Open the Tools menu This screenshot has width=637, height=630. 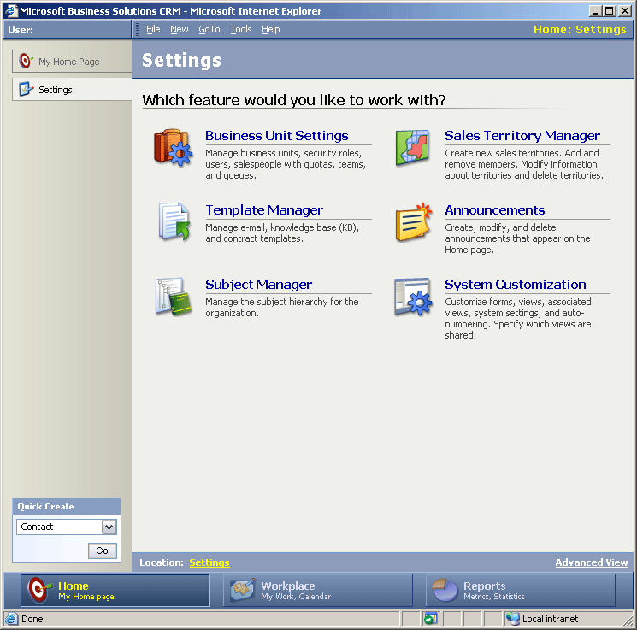(241, 29)
